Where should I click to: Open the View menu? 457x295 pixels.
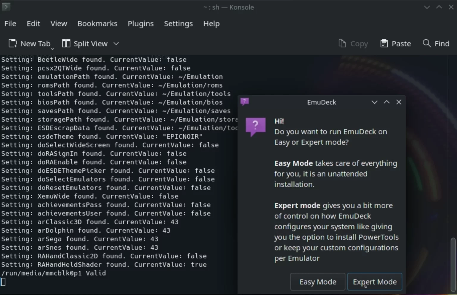pyautogui.click(x=59, y=23)
